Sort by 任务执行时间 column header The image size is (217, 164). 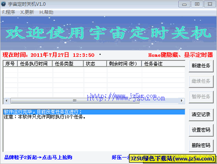point(35,64)
